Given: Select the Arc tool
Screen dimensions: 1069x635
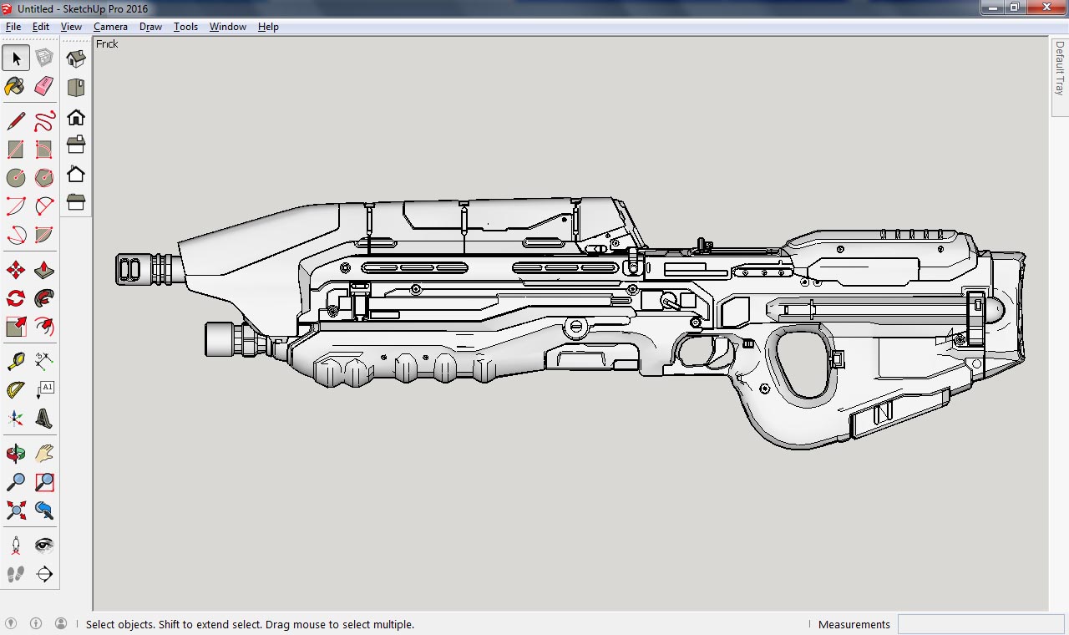Looking at the screenshot, I should tap(16, 206).
